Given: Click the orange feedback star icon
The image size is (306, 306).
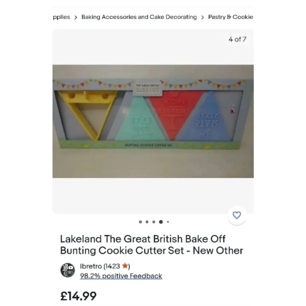Looking at the screenshot, I should pyautogui.click(x=125, y=266).
